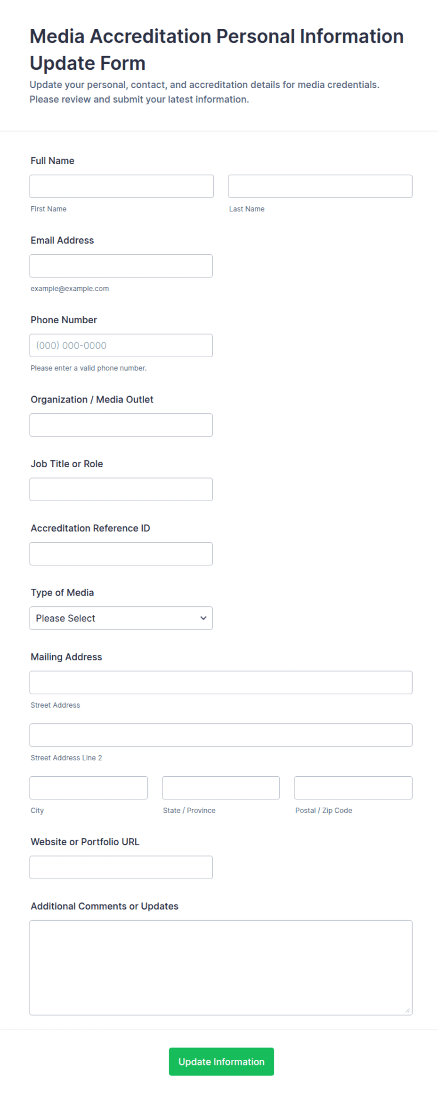Focus the Email Address field

pos(121,266)
